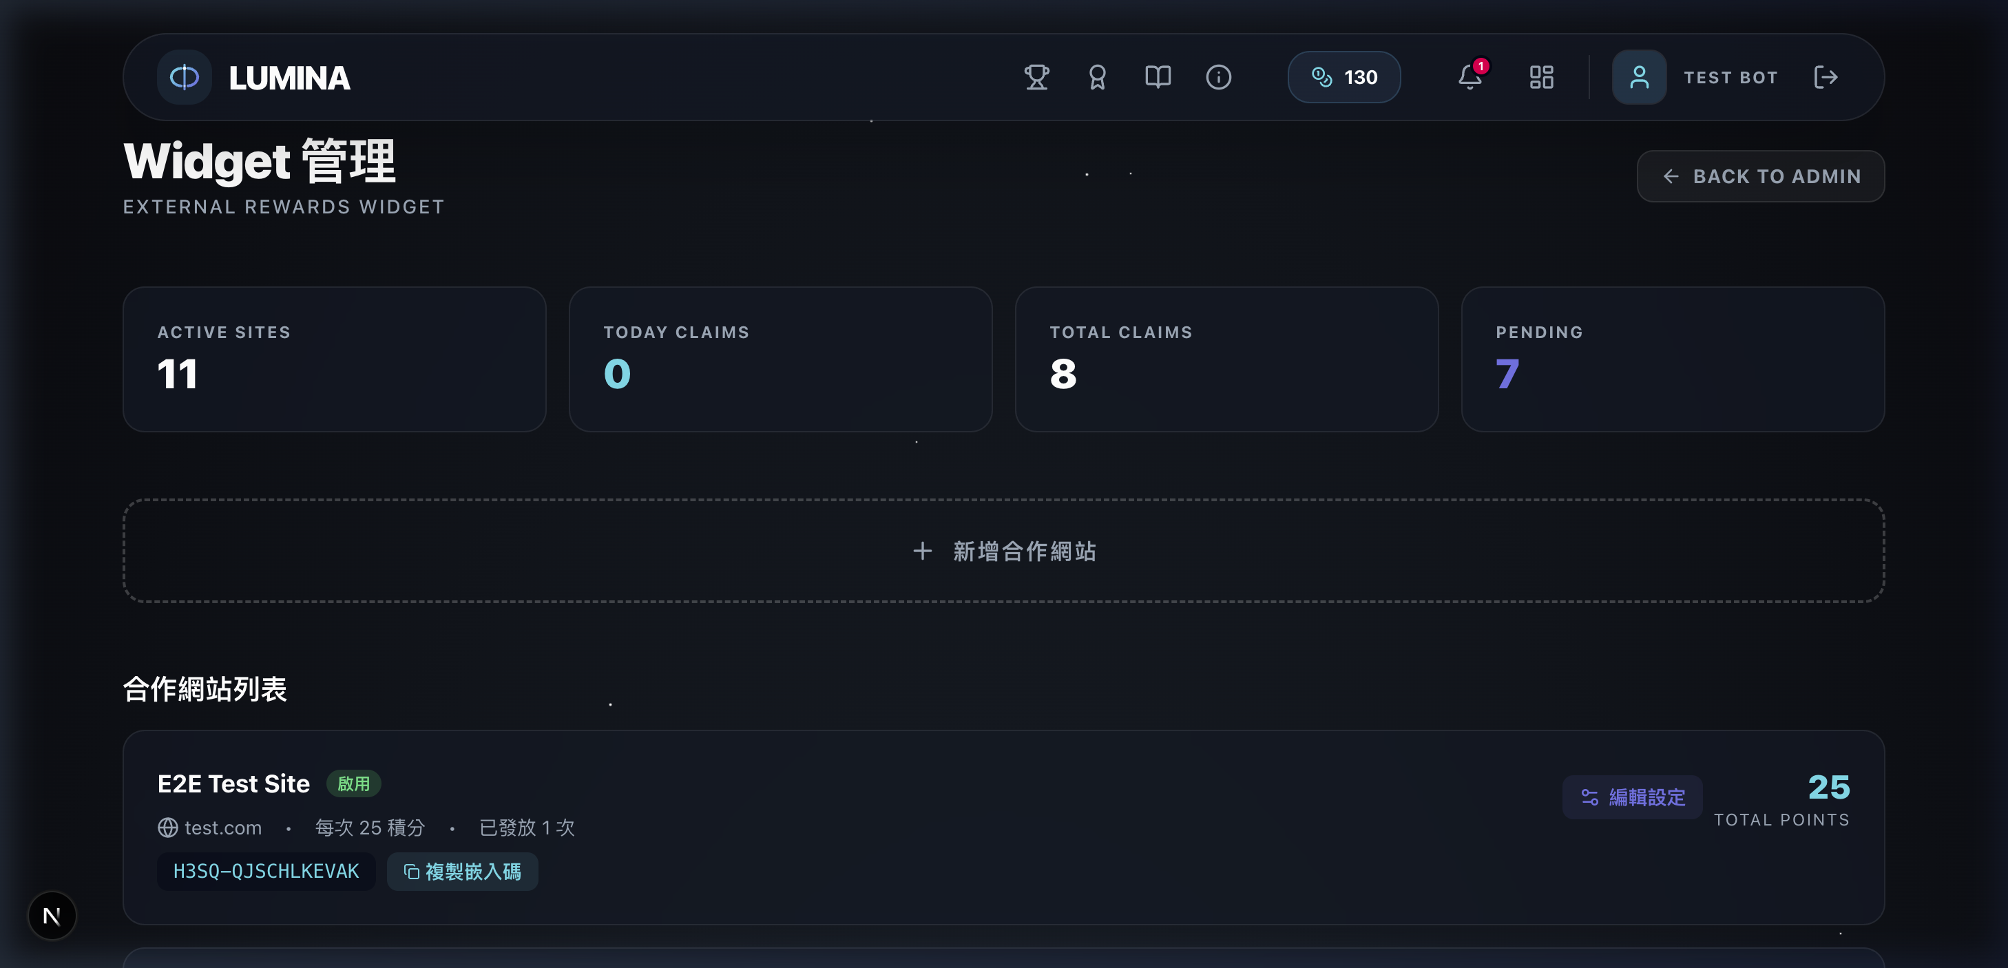Click the TEST BOT username
Screen dimensions: 2008x968
pyautogui.click(x=1730, y=77)
